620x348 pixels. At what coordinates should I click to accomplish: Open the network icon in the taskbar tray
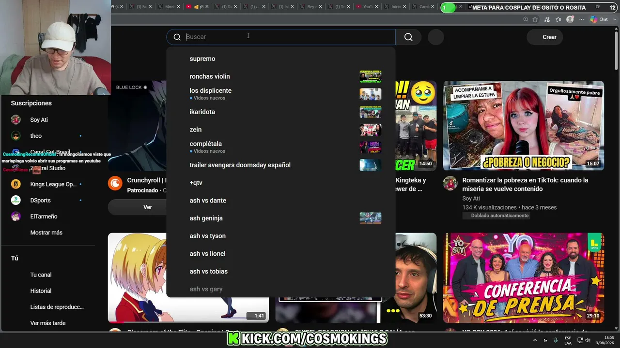[x=580, y=340]
